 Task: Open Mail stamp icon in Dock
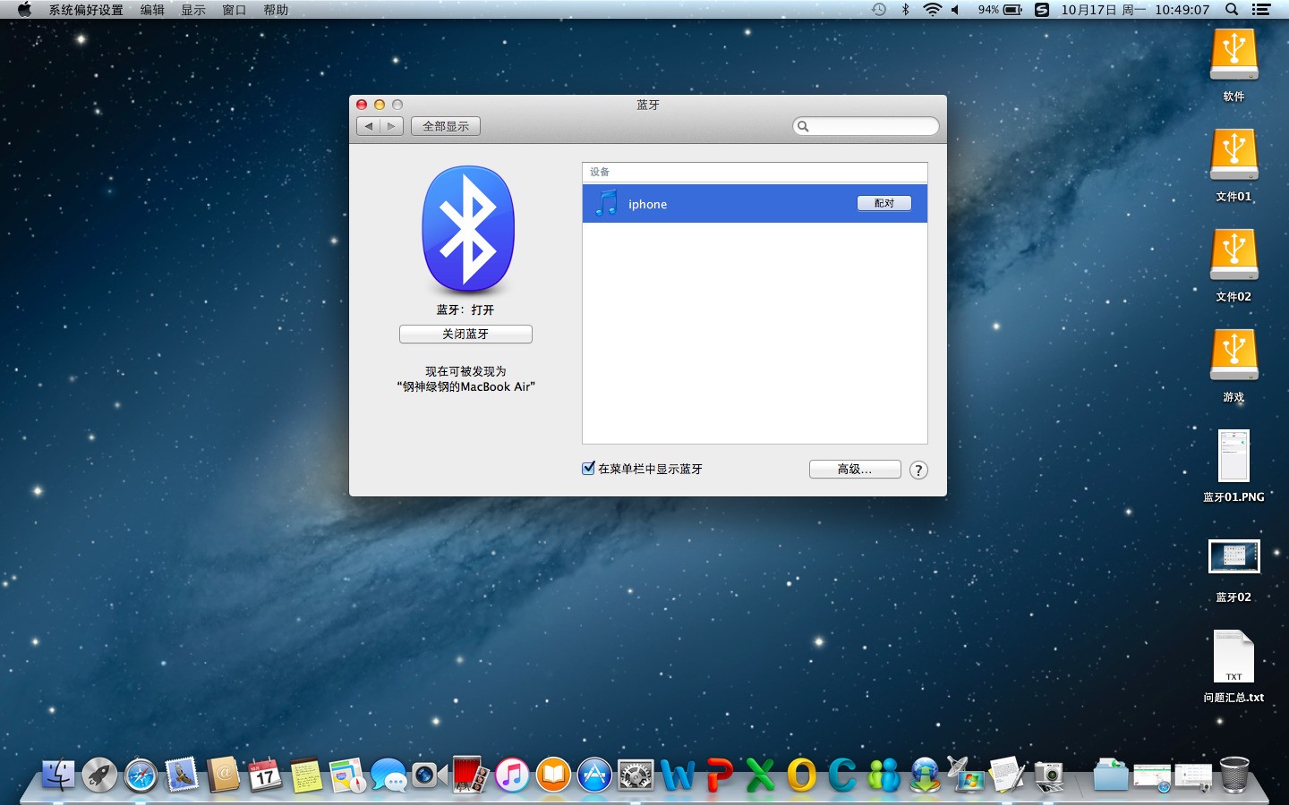(x=182, y=775)
